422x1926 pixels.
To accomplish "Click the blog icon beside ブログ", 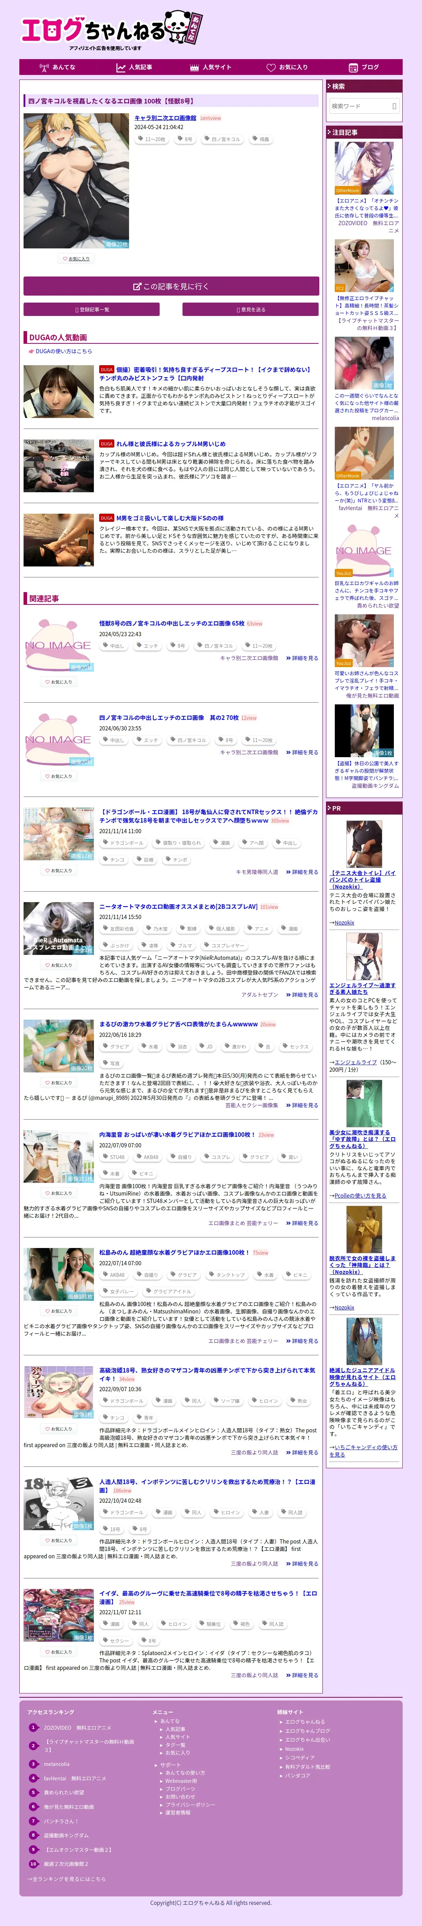I will [x=353, y=67].
